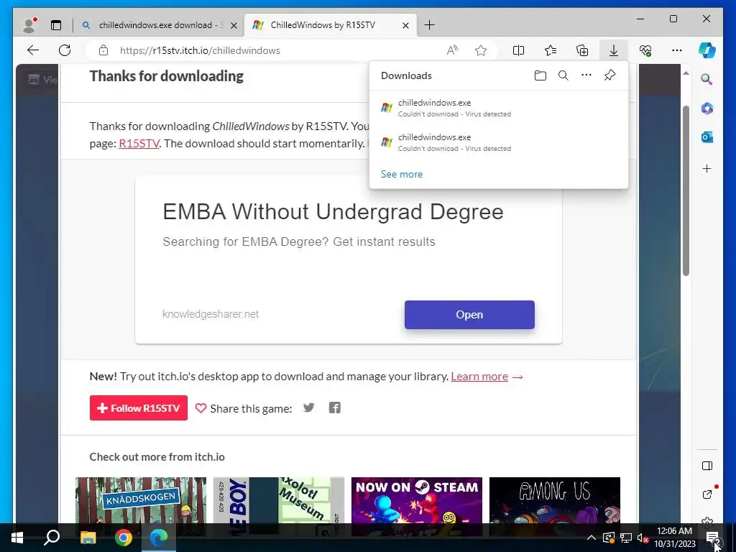Launch Google Chrome from the taskbar

coord(124,538)
